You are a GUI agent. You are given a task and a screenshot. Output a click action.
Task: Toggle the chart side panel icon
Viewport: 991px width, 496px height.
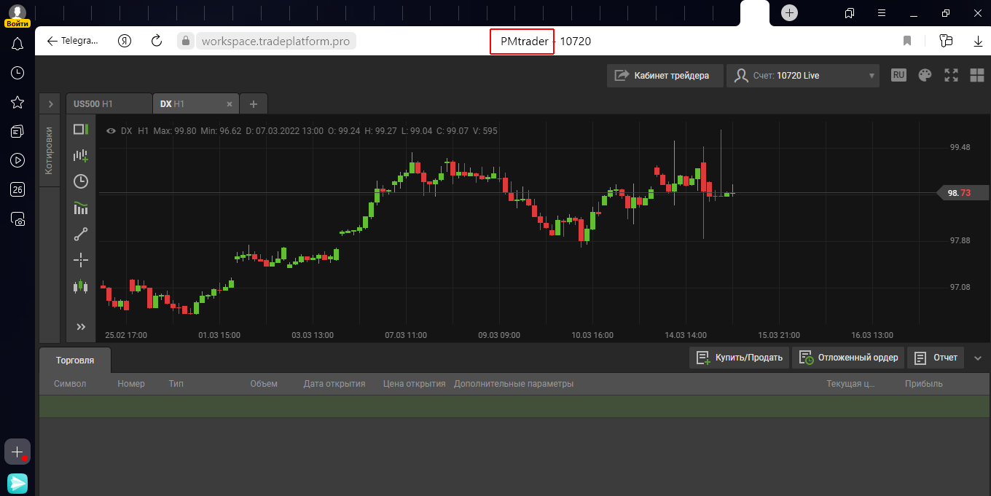(81, 129)
